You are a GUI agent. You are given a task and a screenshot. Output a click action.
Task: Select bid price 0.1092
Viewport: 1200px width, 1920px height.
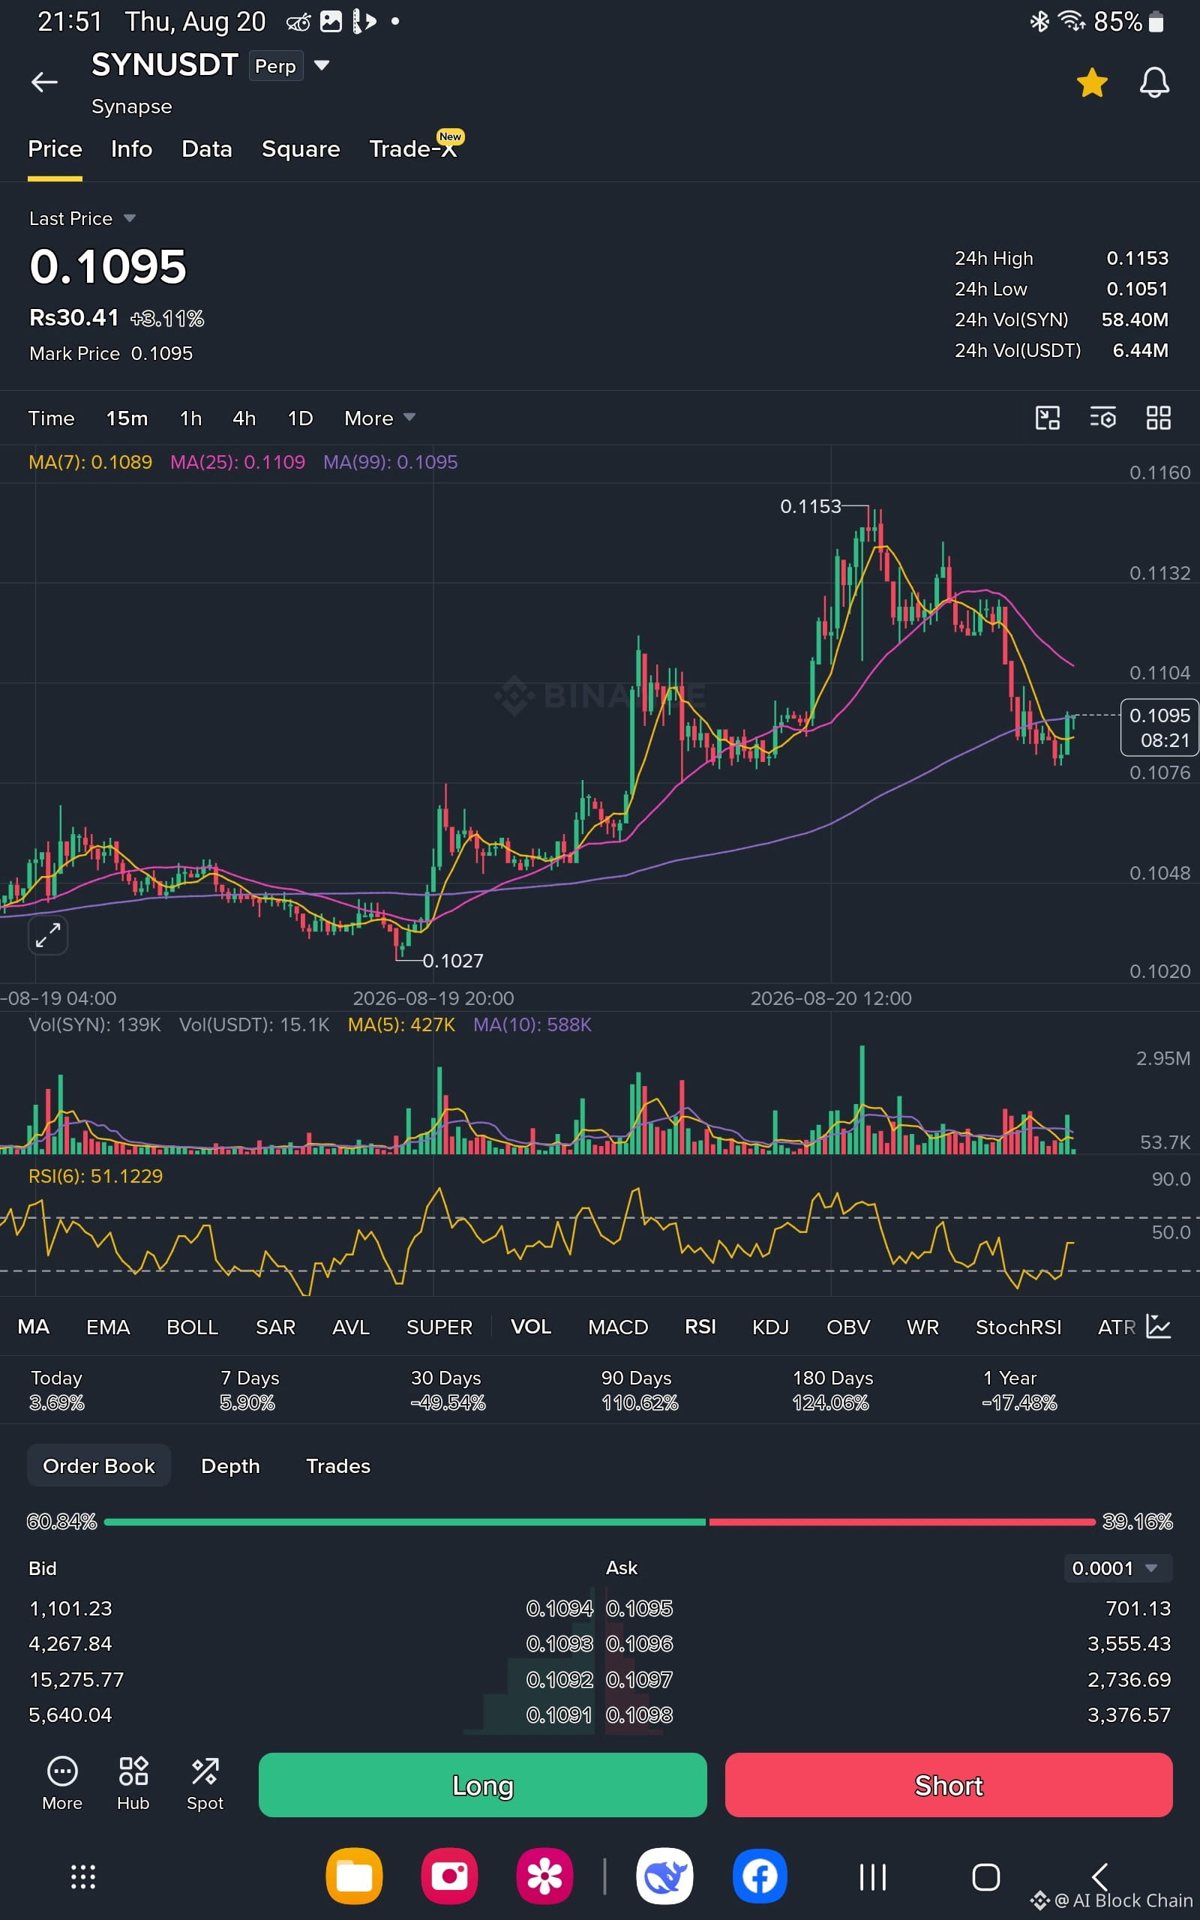559,1679
